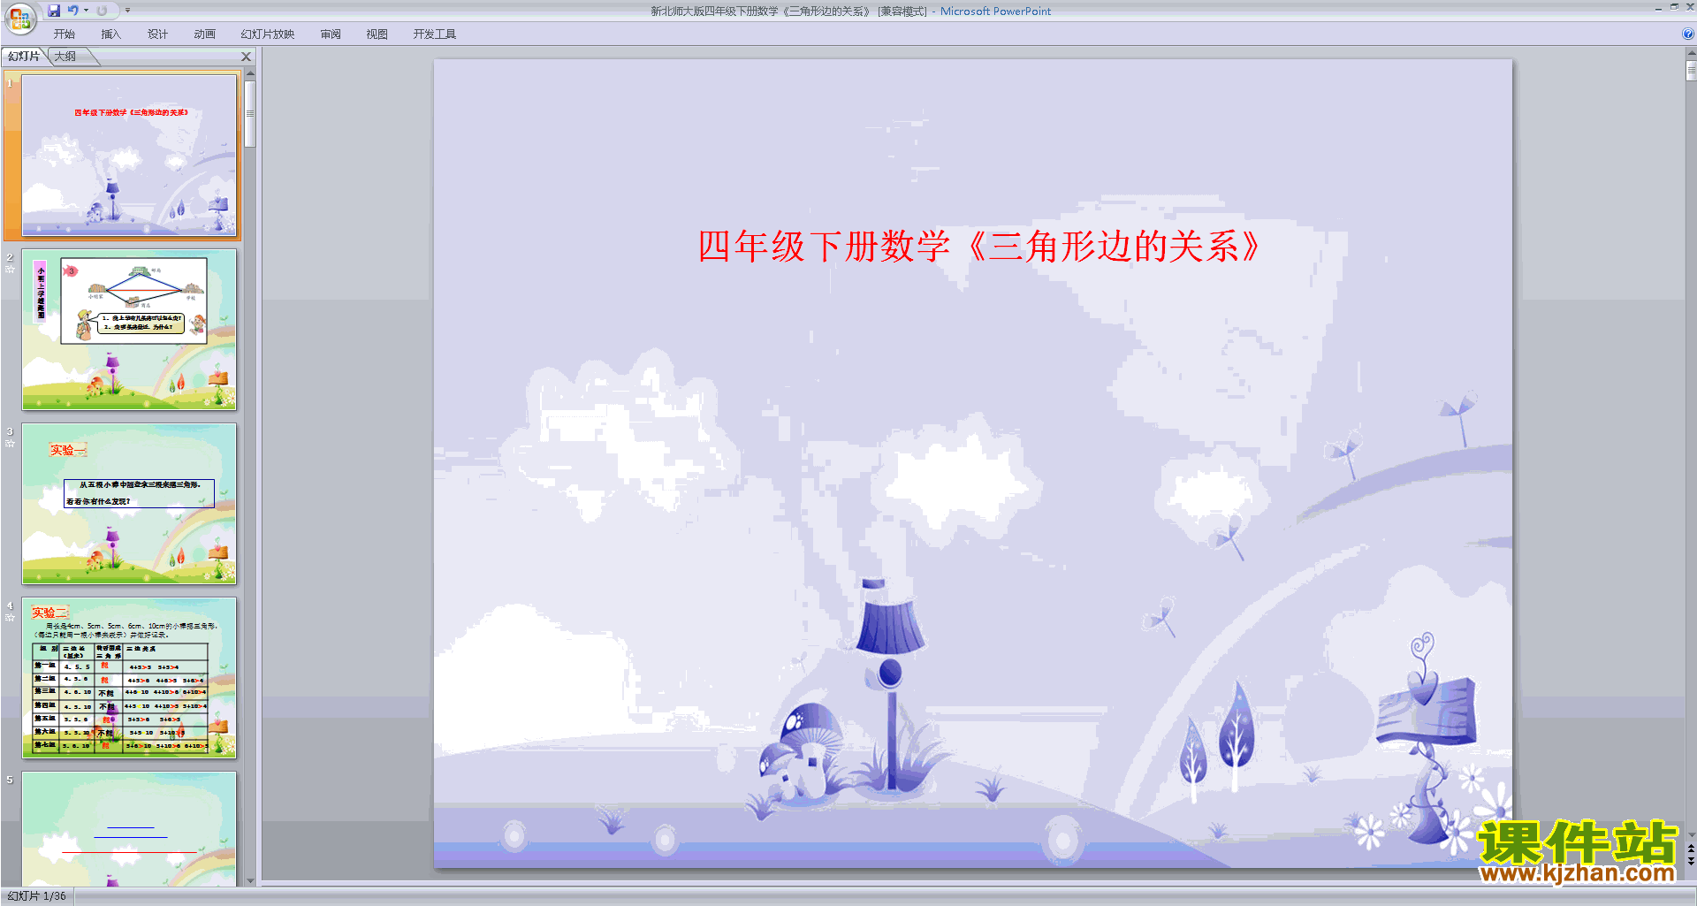Select slide 4 thumbnail with 实验二 table
The image size is (1697, 906).
(x=129, y=678)
